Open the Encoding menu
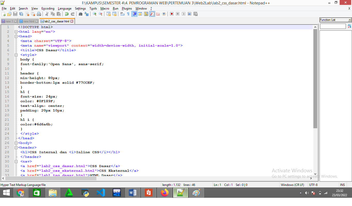The image size is (352, 206). tap(48, 8)
